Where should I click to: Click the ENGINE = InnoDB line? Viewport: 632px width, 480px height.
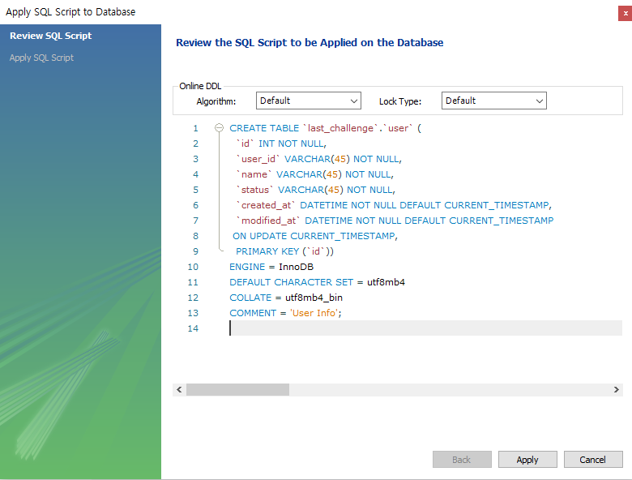(271, 267)
